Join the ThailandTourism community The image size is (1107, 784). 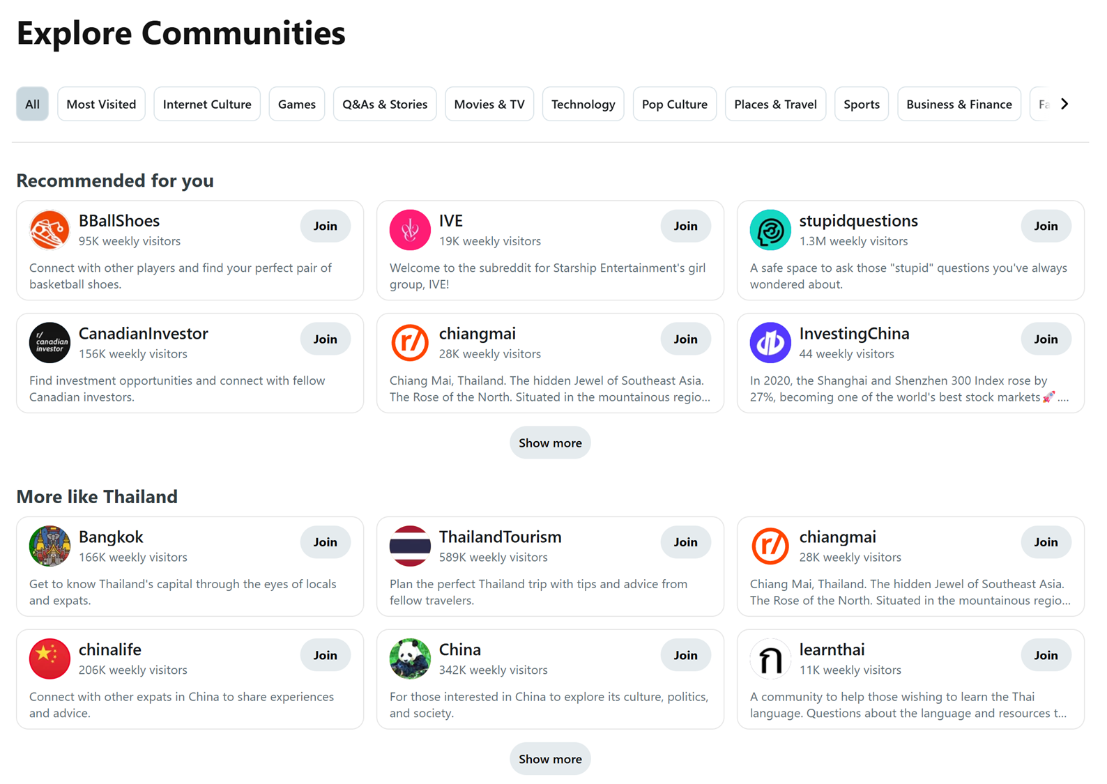[x=685, y=542]
